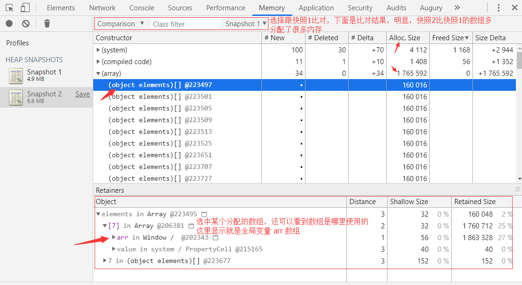Switch to the Network tab

(102, 8)
